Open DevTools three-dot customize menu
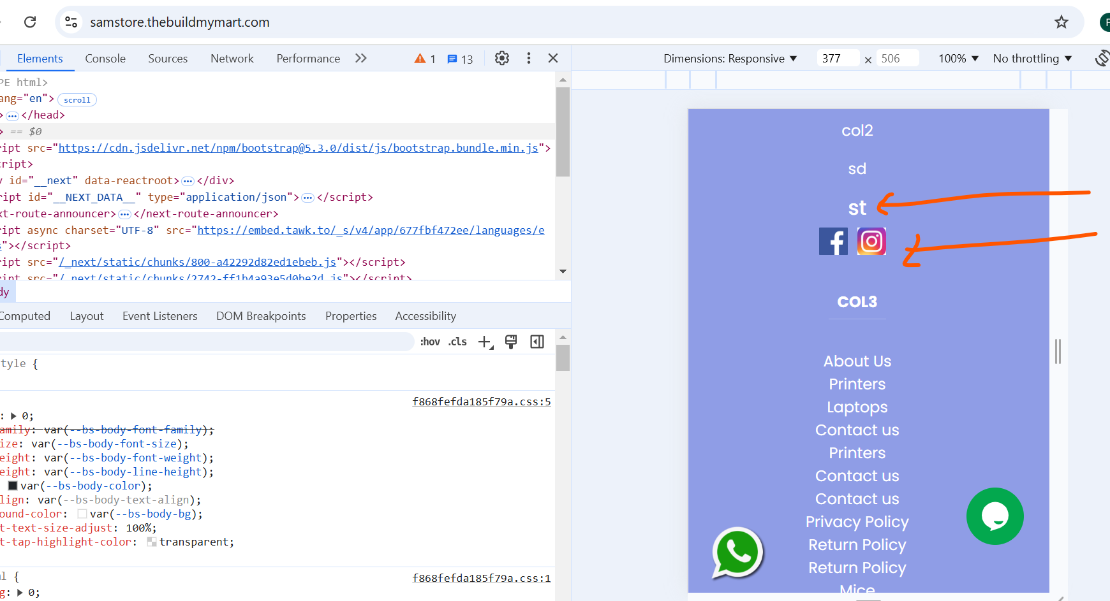 tap(529, 59)
